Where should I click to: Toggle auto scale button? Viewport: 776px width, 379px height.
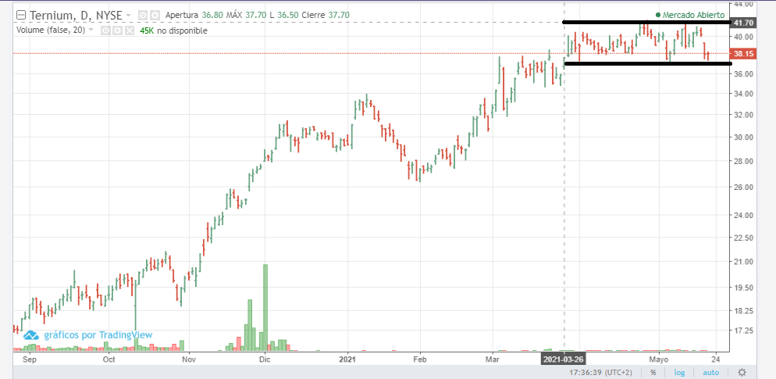[x=710, y=372]
